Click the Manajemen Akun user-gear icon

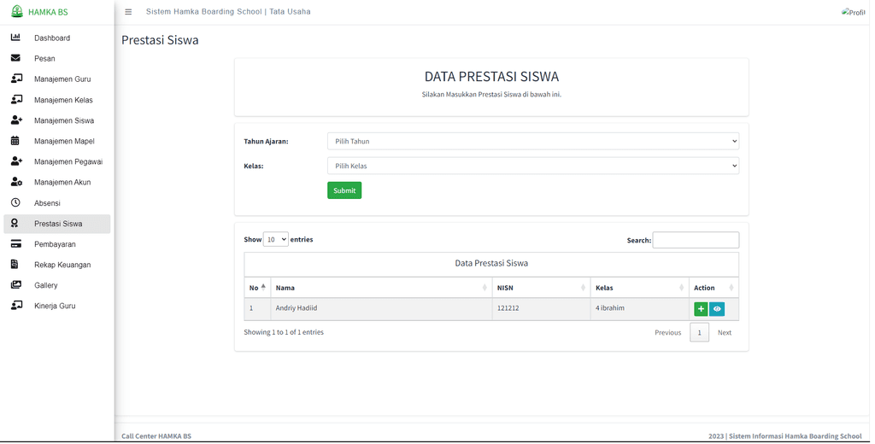coord(17,182)
